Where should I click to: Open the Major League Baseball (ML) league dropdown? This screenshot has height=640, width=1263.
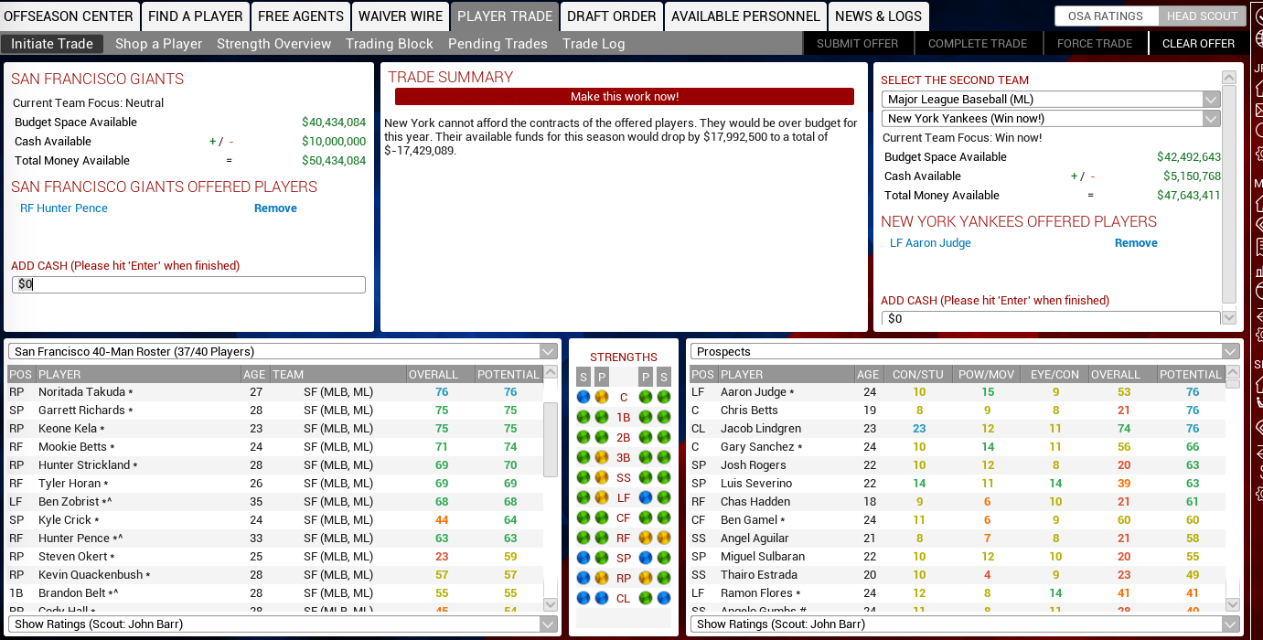tap(1051, 100)
